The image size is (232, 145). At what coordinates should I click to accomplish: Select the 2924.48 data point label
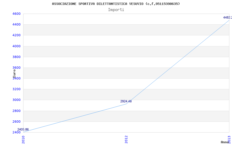[x=126, y=101]
